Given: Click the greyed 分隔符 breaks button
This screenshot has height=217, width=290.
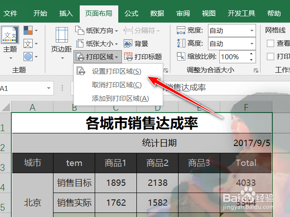Looking at the screenshot, I should [x=142, y=30].
